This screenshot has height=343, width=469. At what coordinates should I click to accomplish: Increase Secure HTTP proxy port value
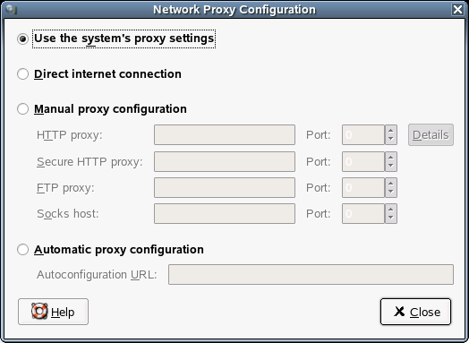390,157
